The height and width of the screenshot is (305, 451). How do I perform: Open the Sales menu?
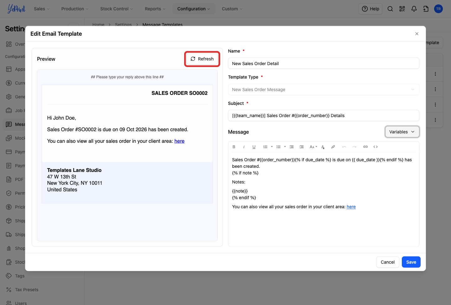[42, 9]
